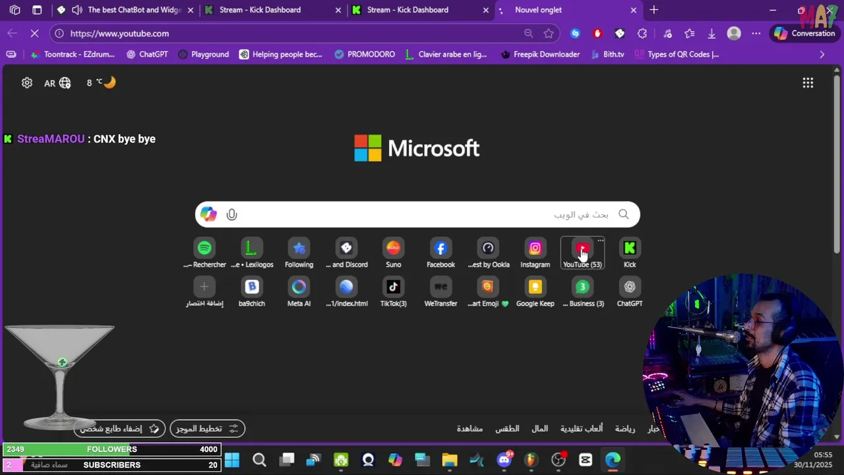The height and width of the screenshot is (475, 844).
Task: Go back to the previous page
Action: click(13, 33)
